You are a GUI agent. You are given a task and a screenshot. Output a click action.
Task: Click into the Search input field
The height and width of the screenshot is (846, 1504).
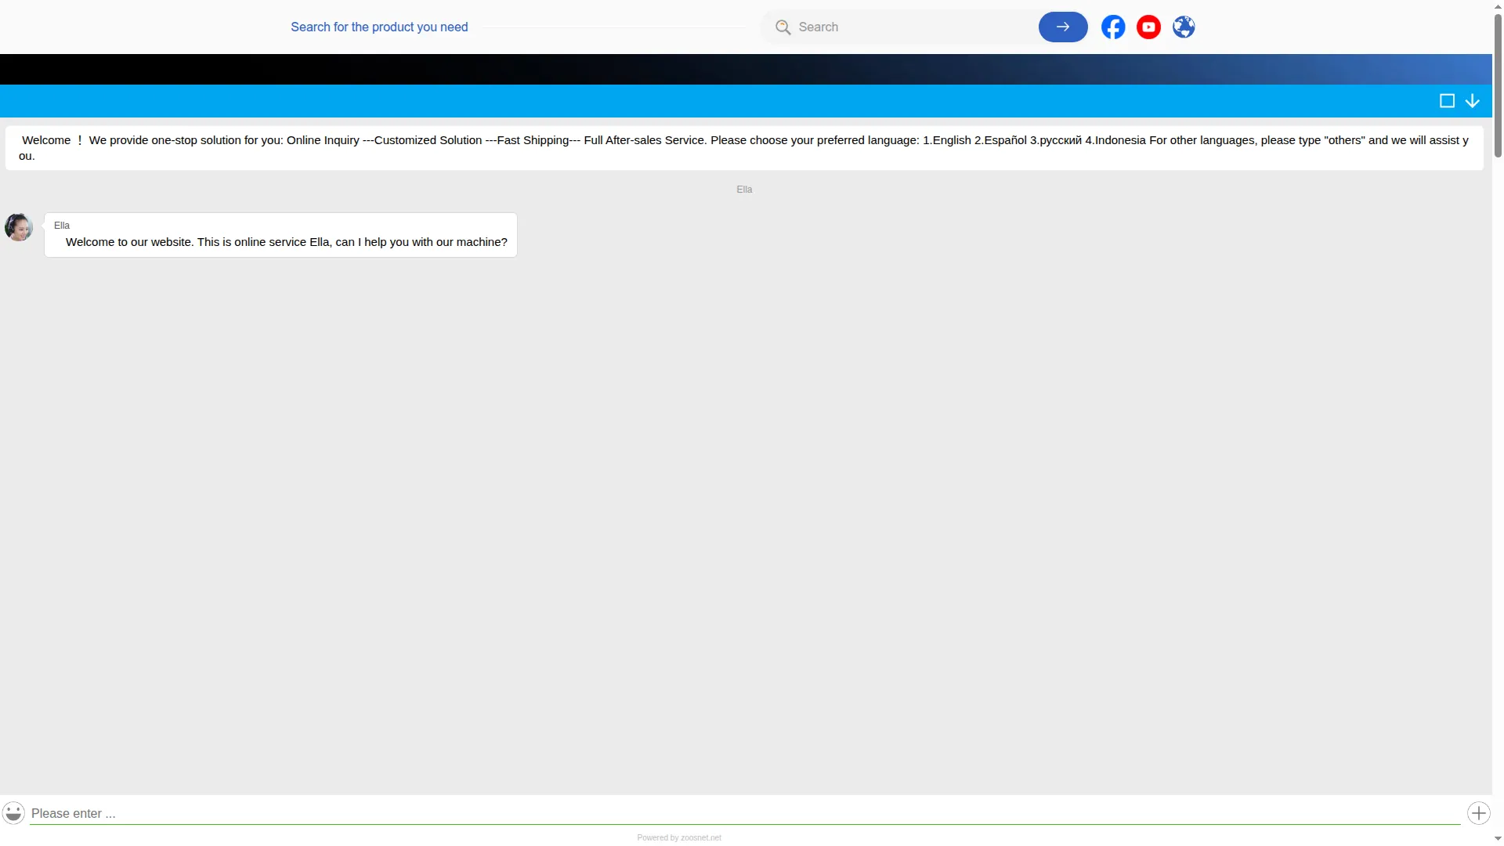coord(915,27)
